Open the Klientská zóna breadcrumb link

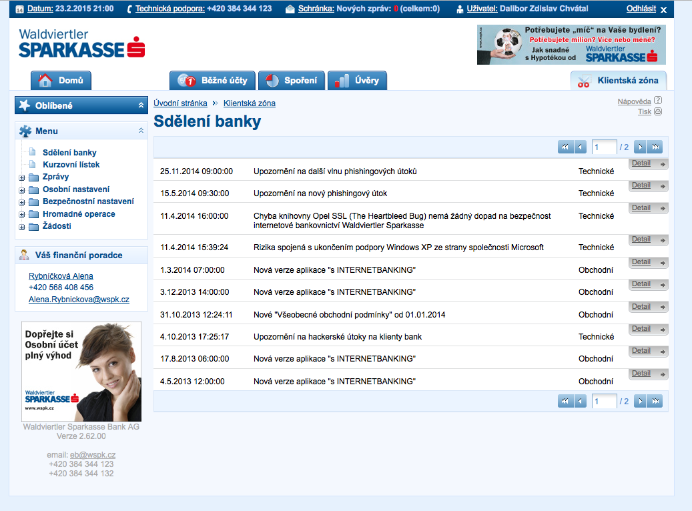tap(250, 103)
